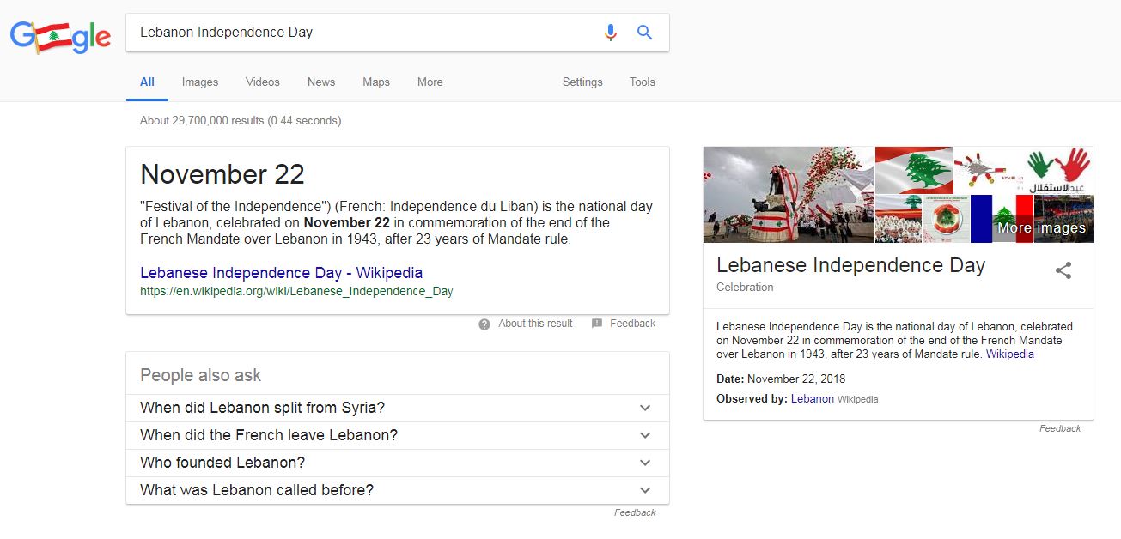Start voice search with microphone icon

[611, 33]
